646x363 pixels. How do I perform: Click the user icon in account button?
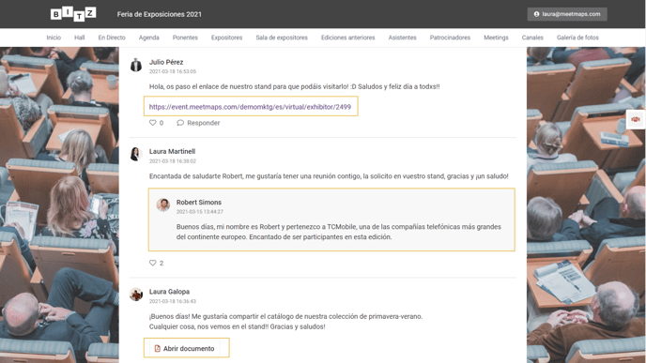pyautogui.click(x=536, y=14)
